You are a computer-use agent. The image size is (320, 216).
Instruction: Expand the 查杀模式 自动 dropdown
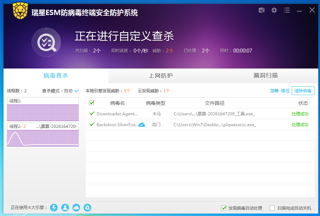[76, 91]
